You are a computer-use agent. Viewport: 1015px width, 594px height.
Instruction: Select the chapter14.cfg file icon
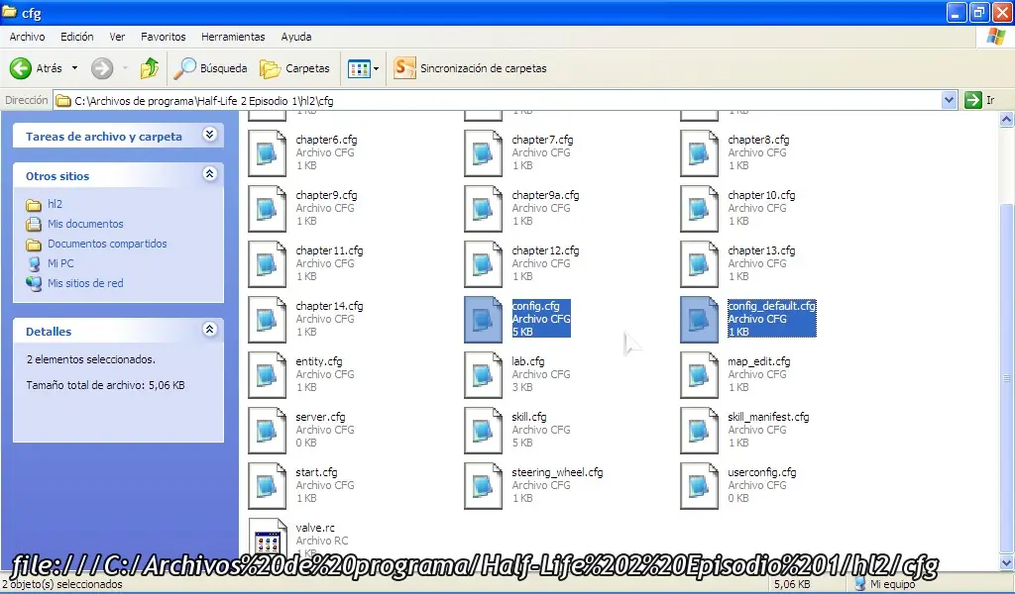pos(267,320)
